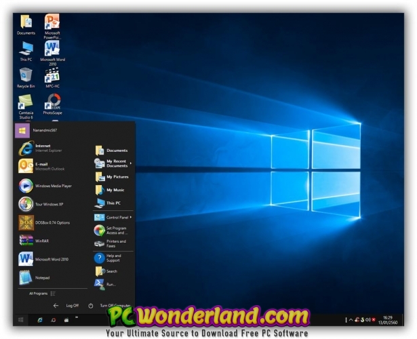The width and height of the screenshot is (417, 339).
Task: Open Search from start menu
Action: (x=106, y=271)
